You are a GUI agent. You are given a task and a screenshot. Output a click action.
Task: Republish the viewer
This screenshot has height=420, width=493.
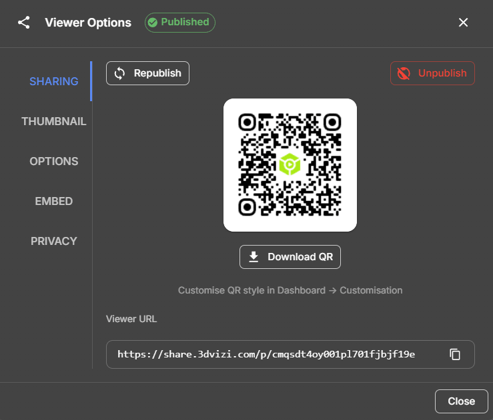coord(148,73)
